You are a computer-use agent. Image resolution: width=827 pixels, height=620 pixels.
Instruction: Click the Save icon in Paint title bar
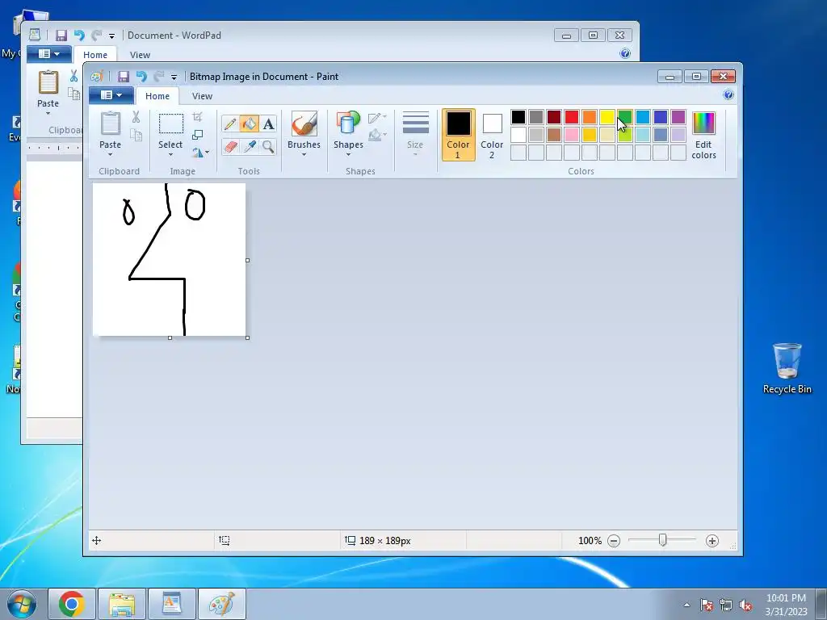coord(124,77)
